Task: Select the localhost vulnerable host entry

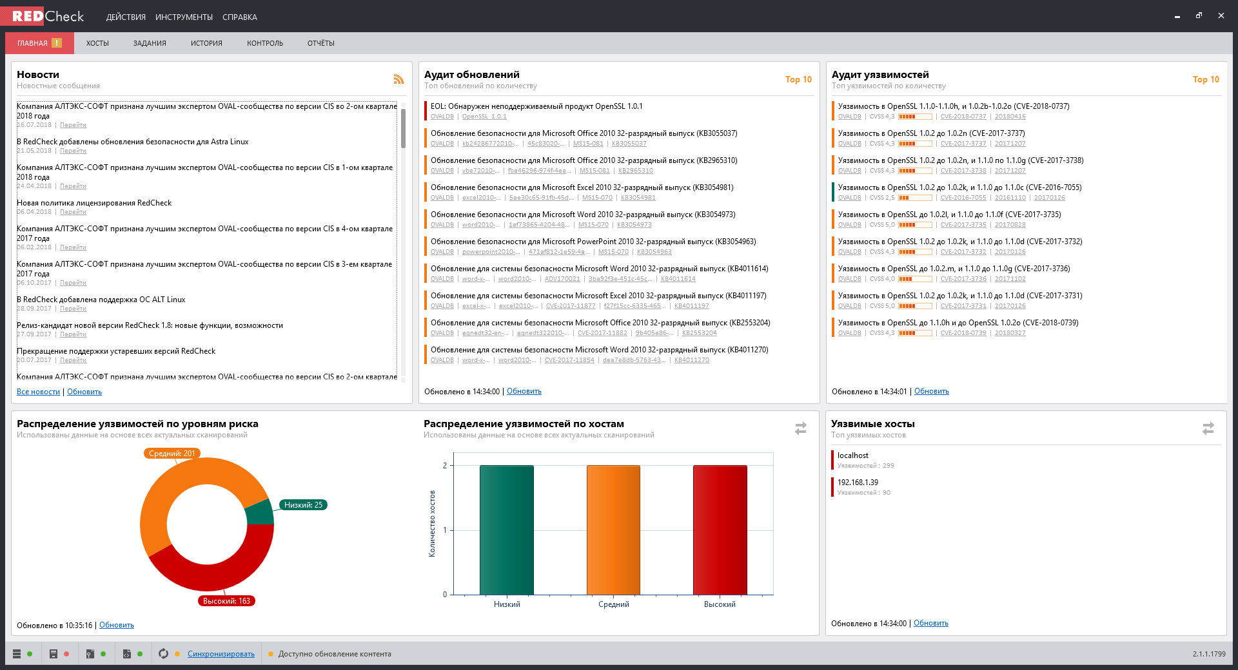Action: [x=1027, y=460]
